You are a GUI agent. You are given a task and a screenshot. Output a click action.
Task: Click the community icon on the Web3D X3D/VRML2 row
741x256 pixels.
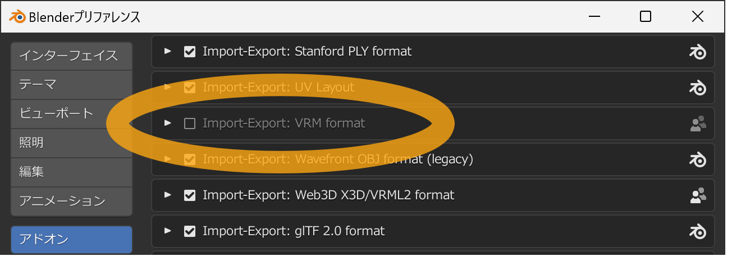(697, 195)
